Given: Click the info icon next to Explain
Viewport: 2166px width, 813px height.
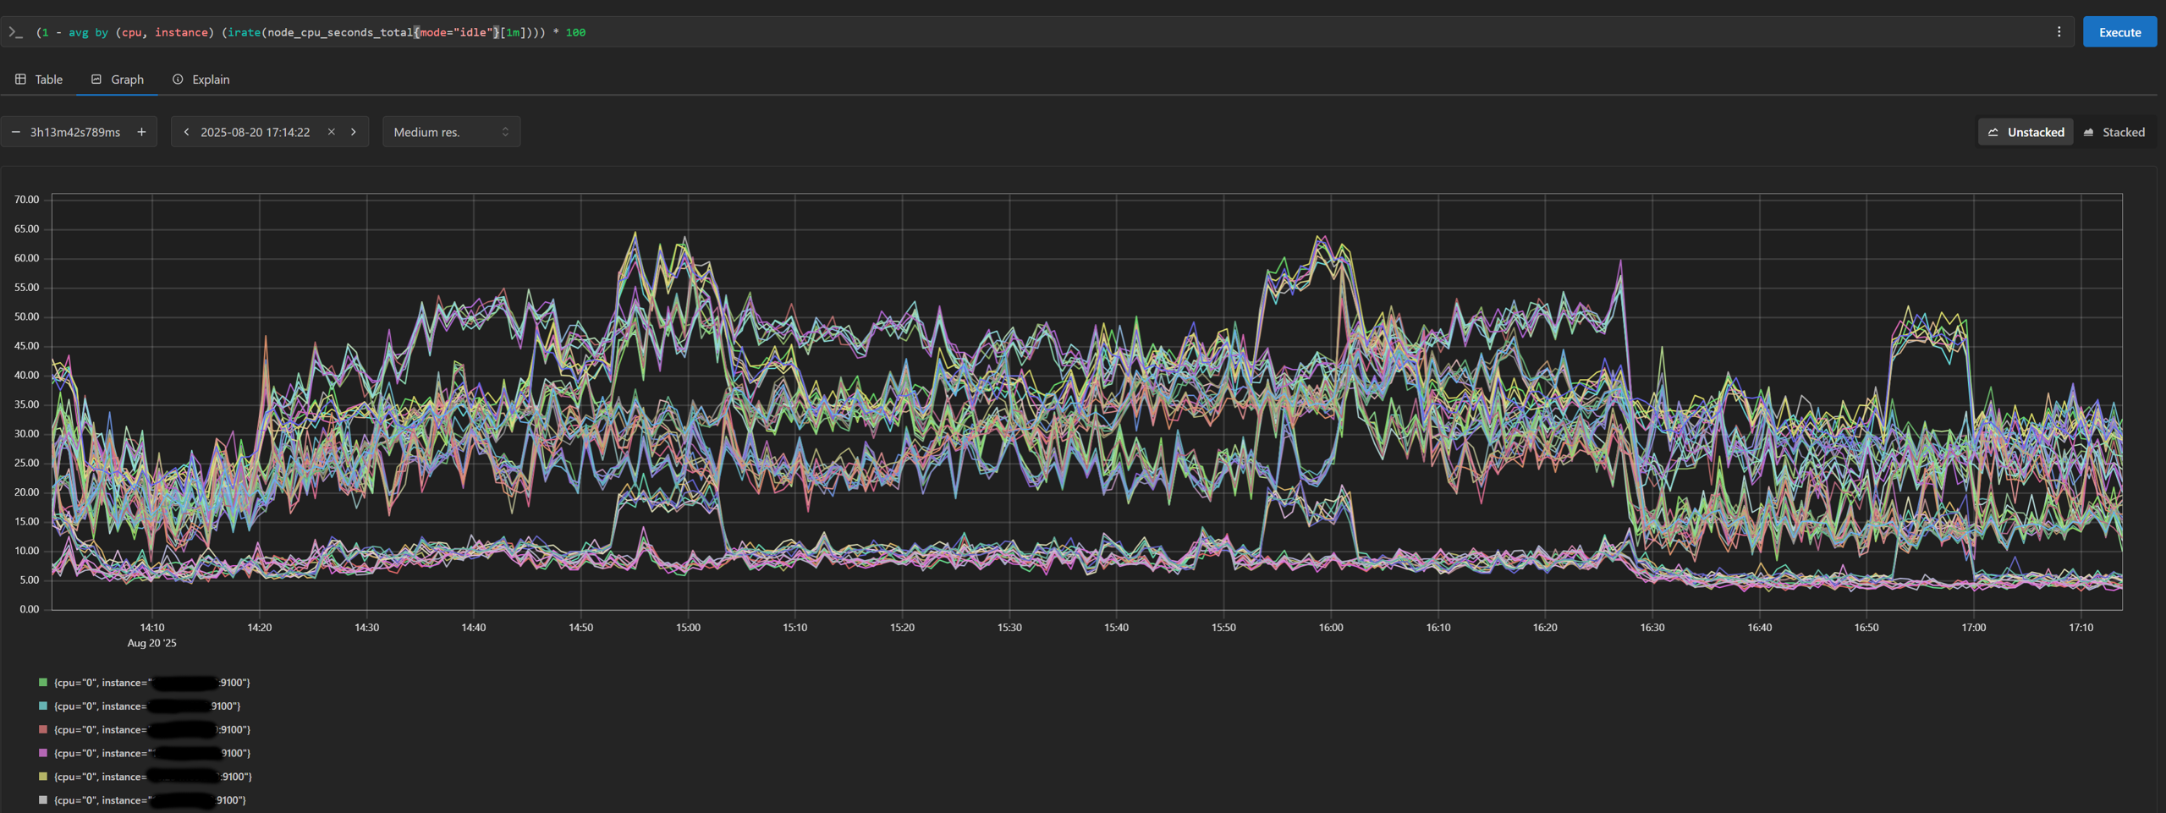Looking at the screenshot, I should pyautogui.click(x=178, y=79).
